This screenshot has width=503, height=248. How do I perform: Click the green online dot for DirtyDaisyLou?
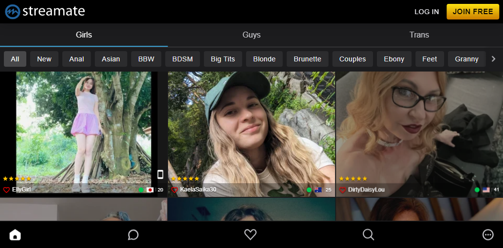[x=477, y=190]
